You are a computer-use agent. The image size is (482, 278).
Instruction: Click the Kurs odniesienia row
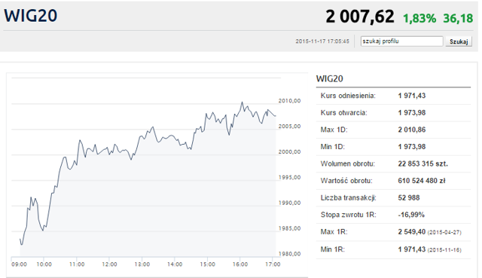pyautogui.click(x=393, y=96)
